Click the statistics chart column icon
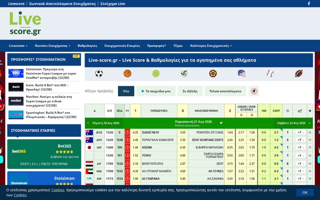The width and height of the screenshot is (320, 200). coord(300,111)
